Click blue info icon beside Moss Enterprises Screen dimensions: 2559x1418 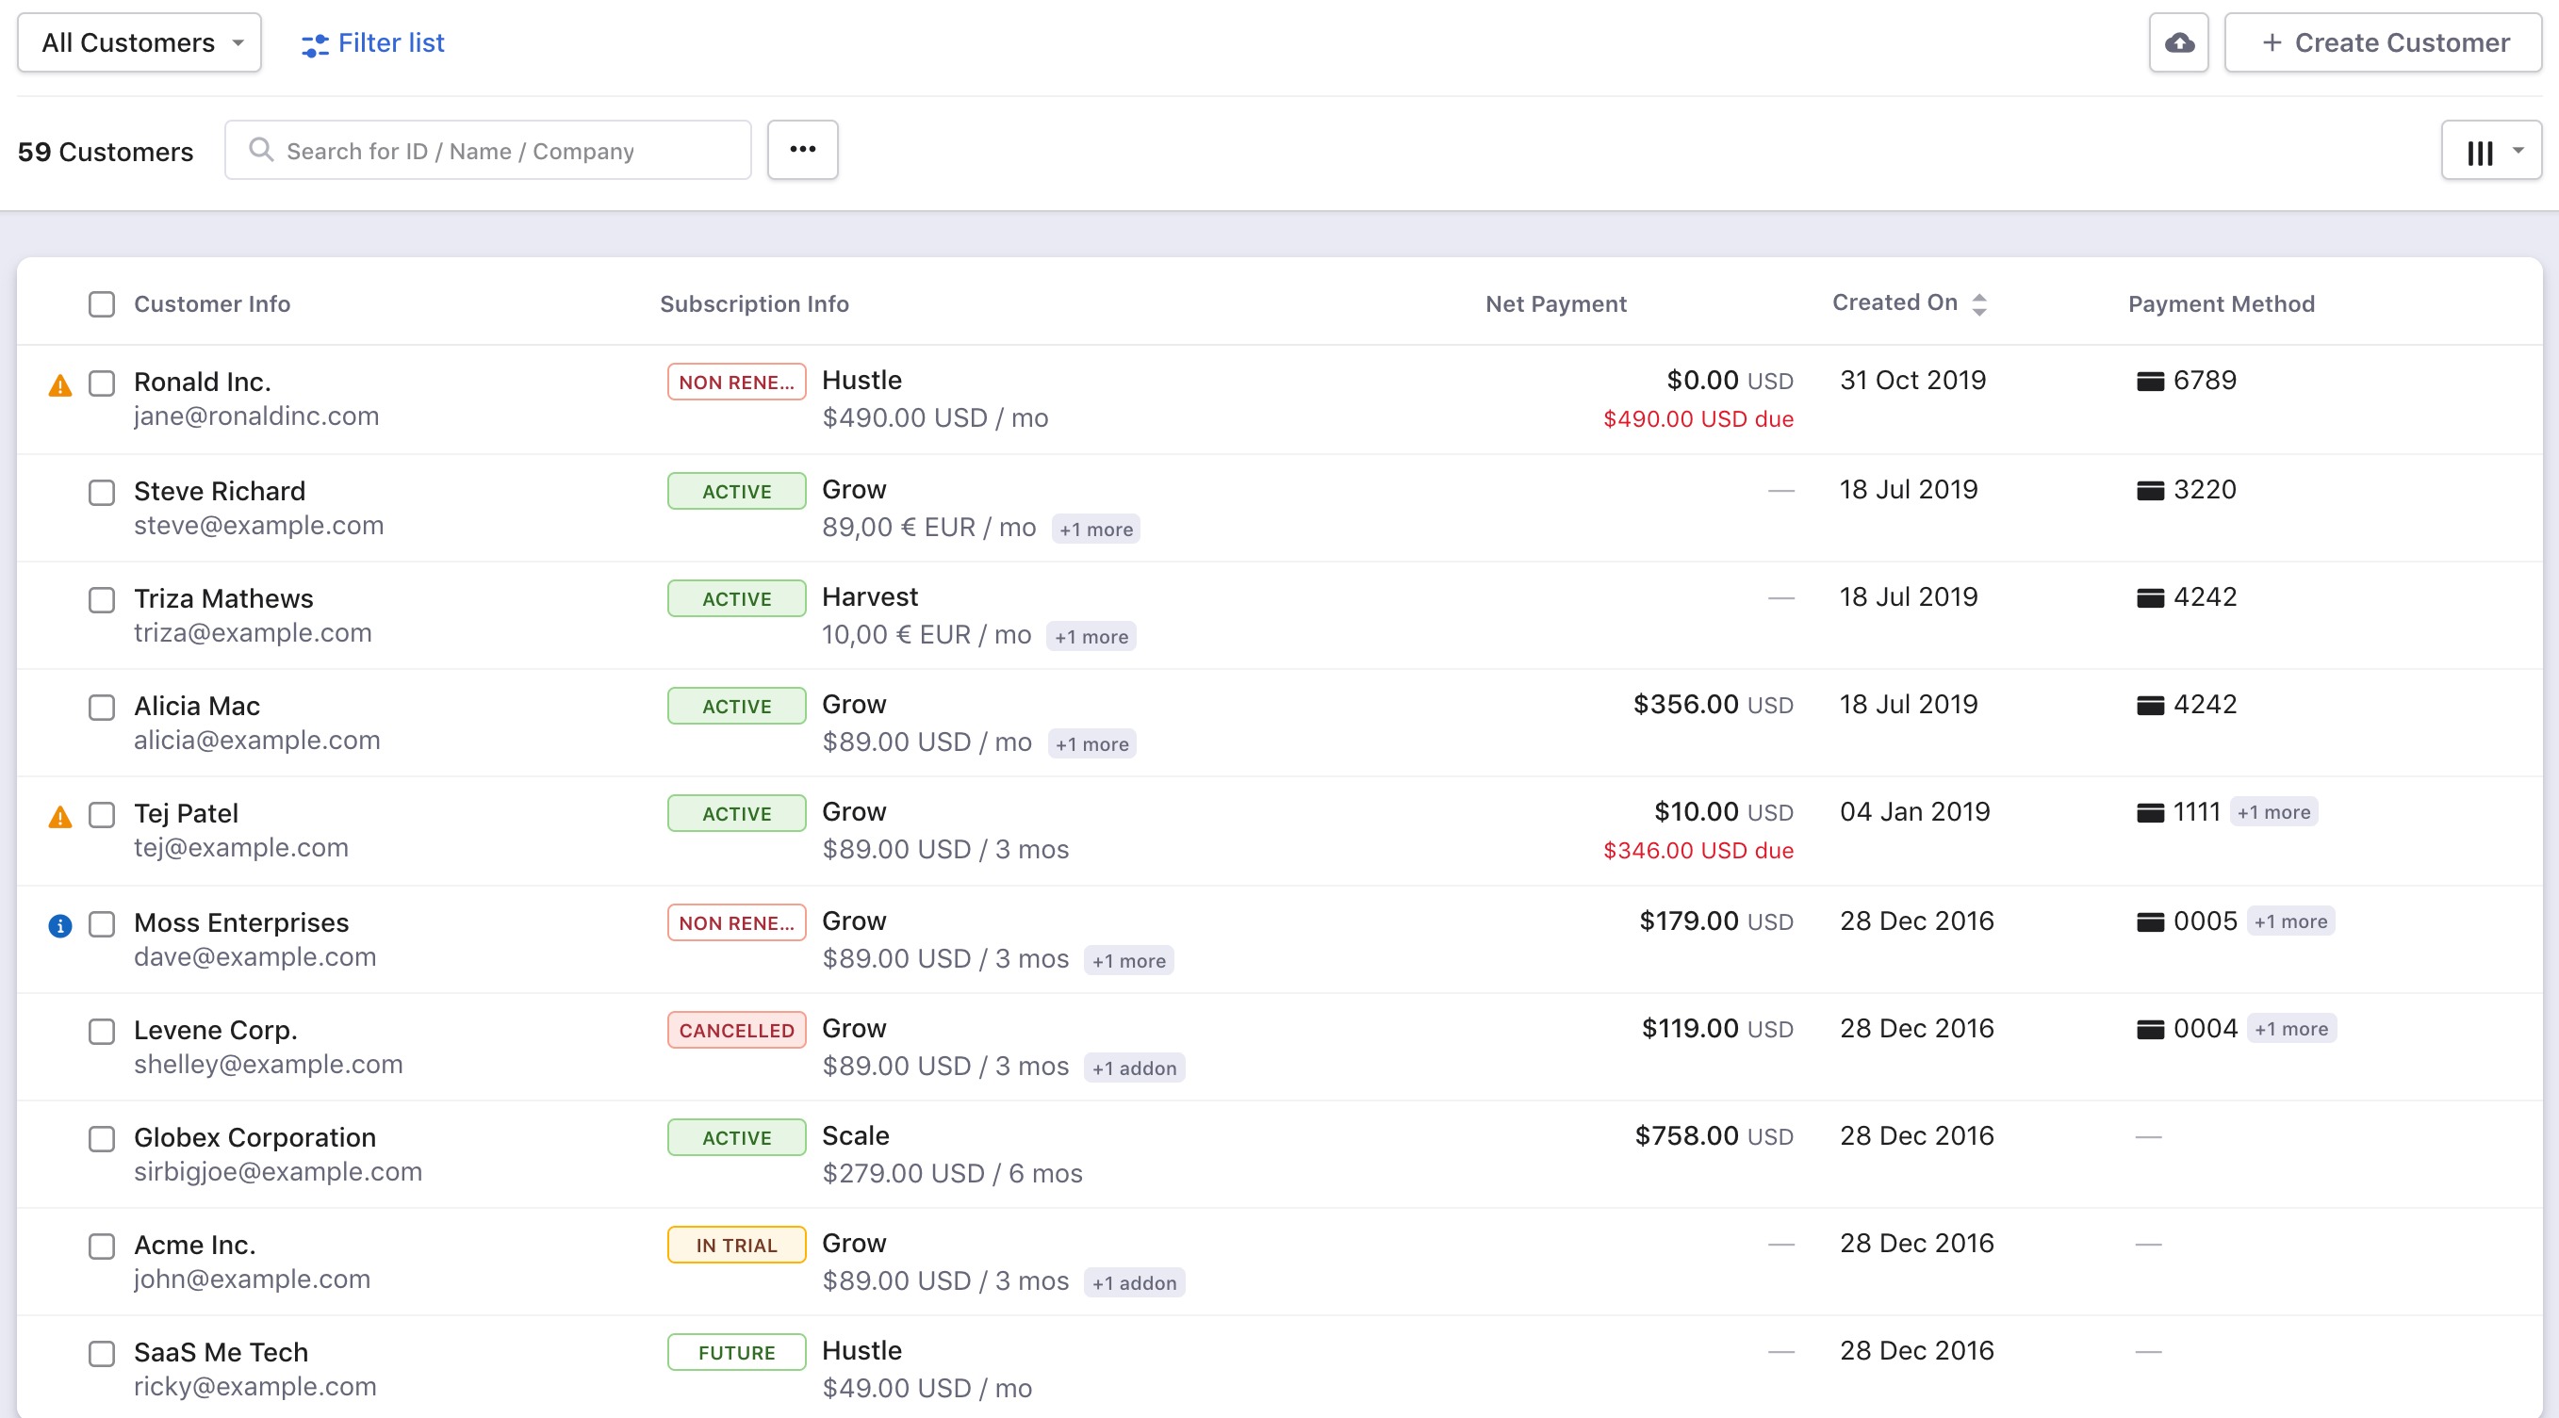[x=60, y=925]
